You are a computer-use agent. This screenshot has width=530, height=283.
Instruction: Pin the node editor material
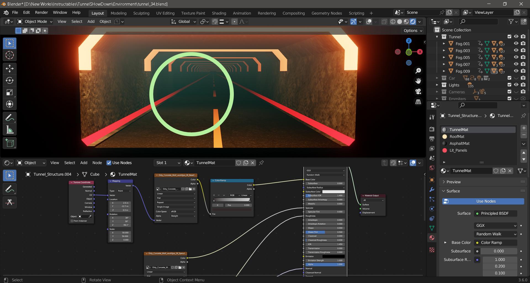261,163
